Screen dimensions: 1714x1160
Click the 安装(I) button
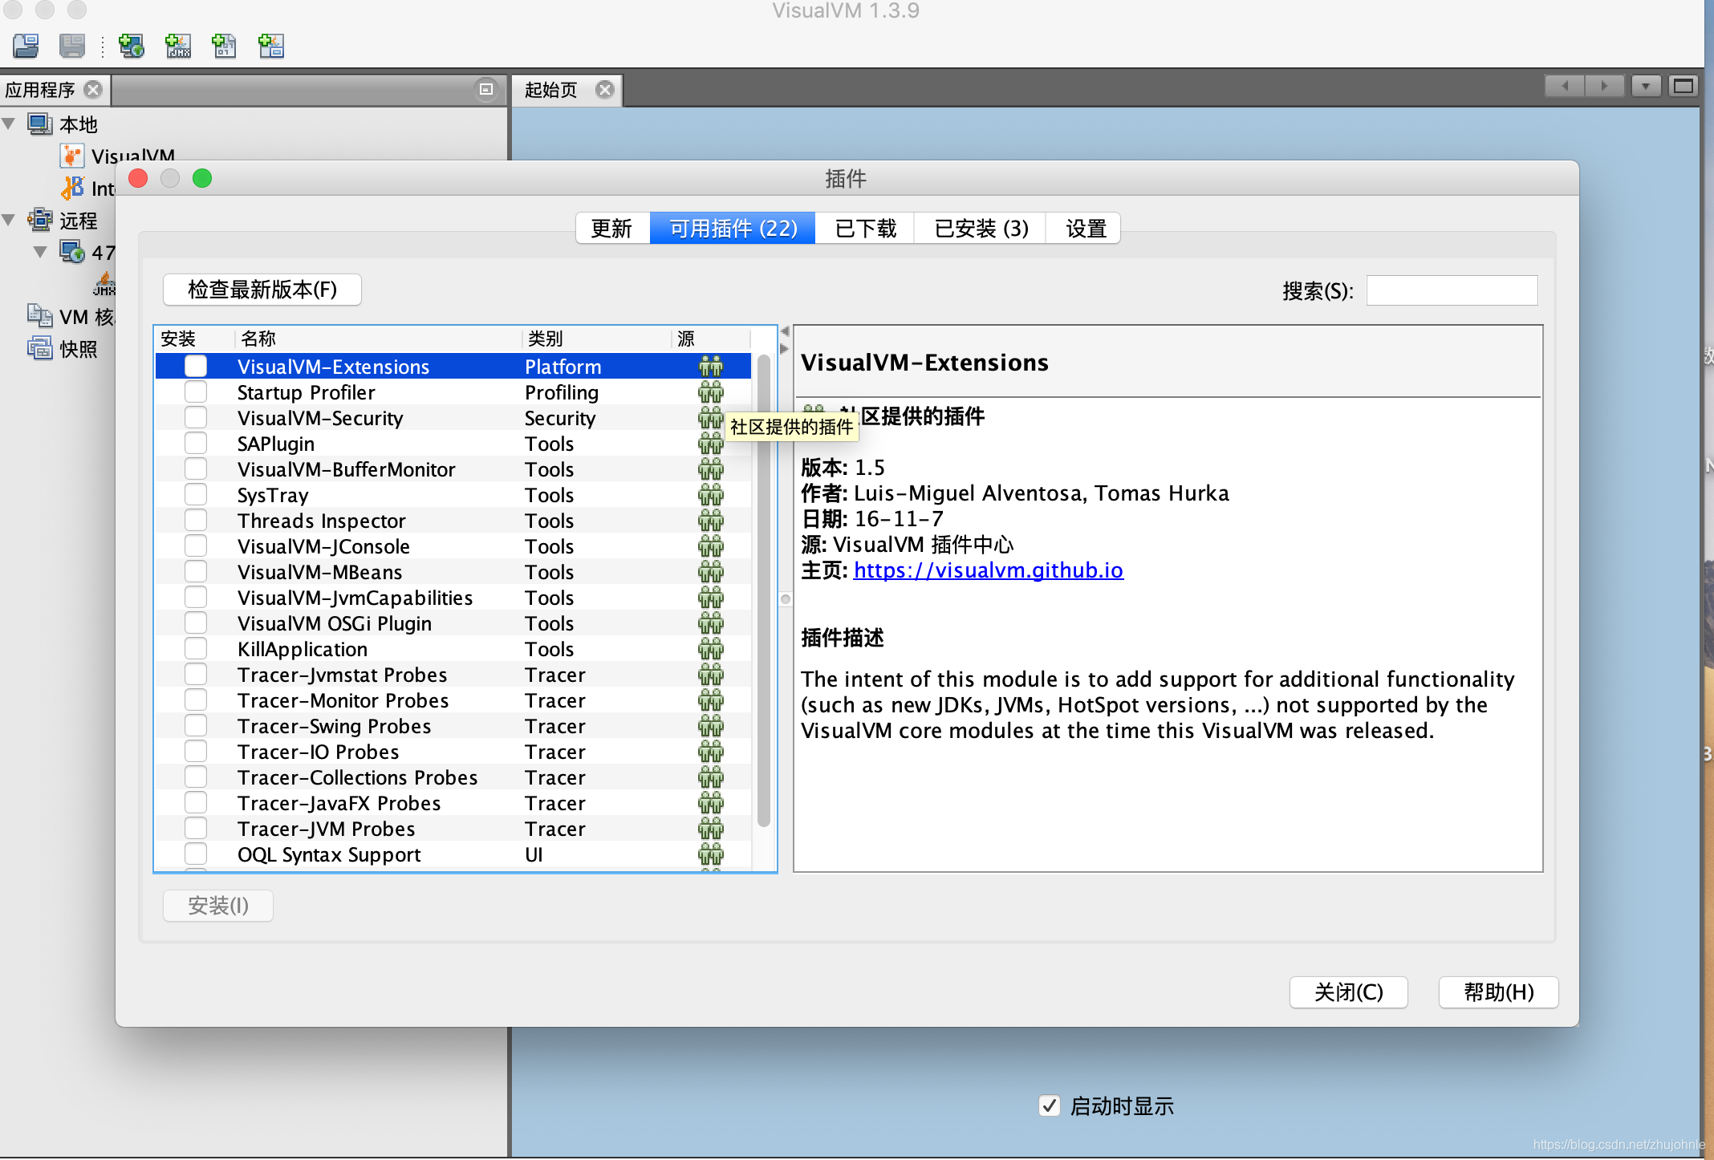click(218, 906)
